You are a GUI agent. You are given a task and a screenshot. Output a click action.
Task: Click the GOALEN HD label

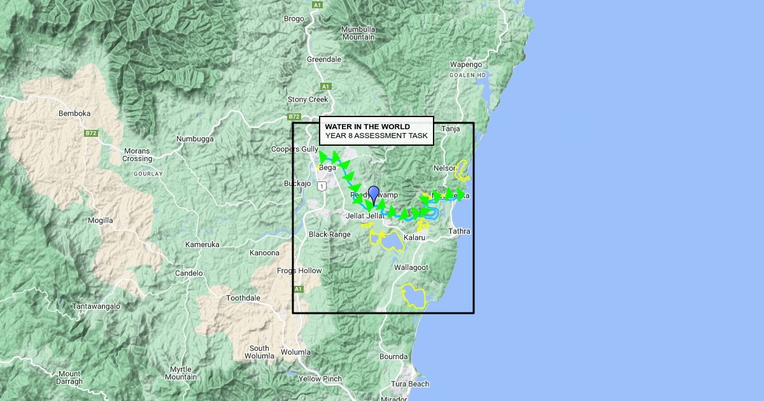point(468,75)
